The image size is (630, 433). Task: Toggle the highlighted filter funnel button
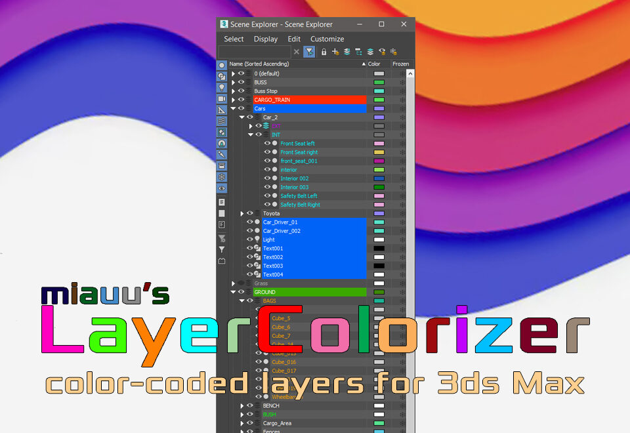tap(309, 52)
